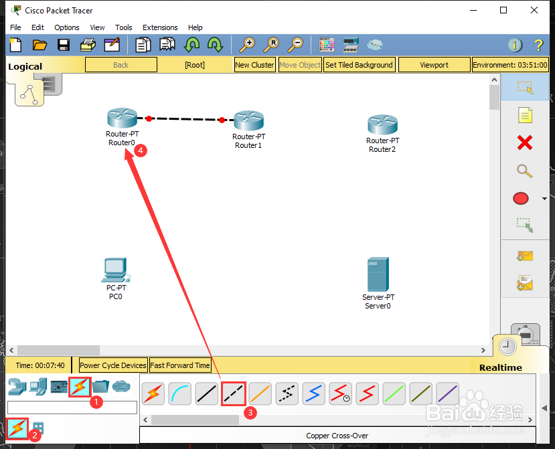Add a Simple PDU envelope
The image size is (555, 449).
pyautogui.click(x=525, y=256)
